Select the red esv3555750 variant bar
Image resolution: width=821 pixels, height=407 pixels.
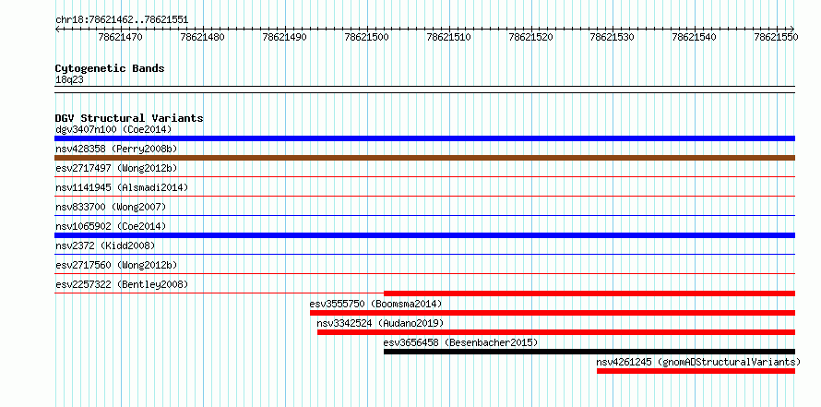coord(553,313)
